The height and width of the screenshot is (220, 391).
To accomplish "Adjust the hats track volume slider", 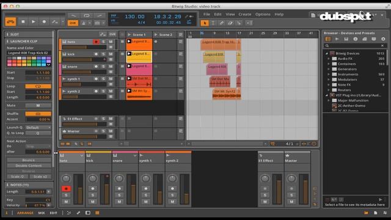I will (84, 47).
